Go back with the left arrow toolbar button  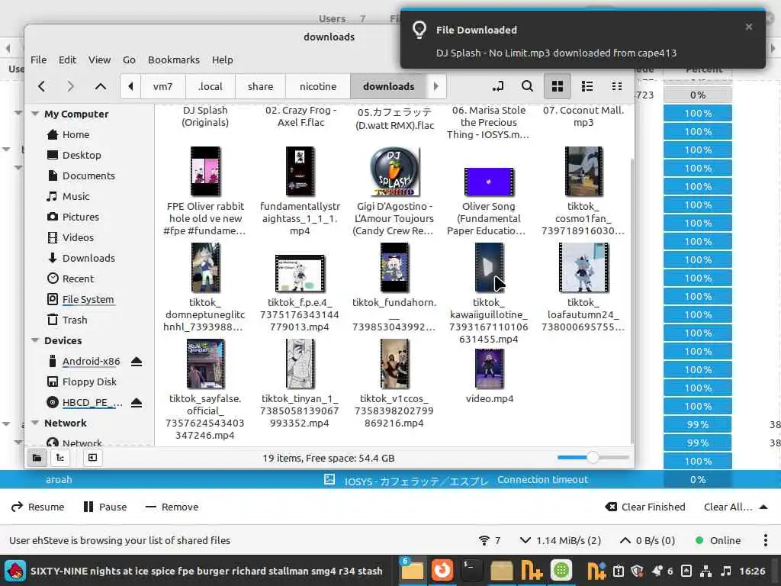tap(42, 87)
